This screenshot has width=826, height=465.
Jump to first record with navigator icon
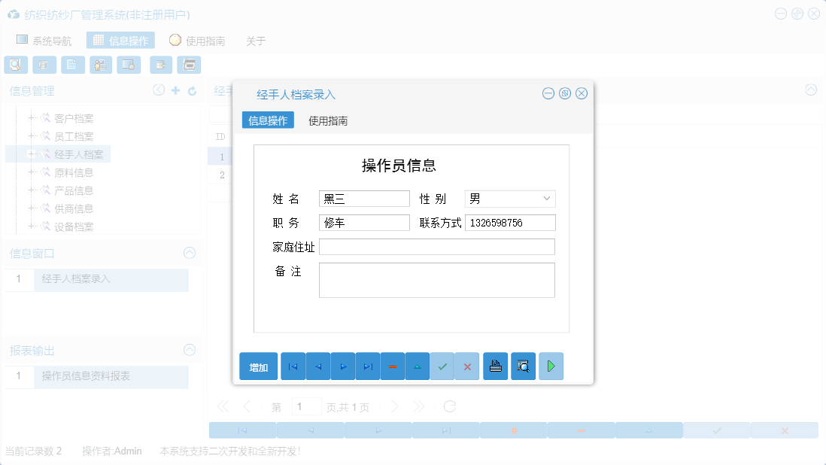pyautogui.click(x=293, y=366)
